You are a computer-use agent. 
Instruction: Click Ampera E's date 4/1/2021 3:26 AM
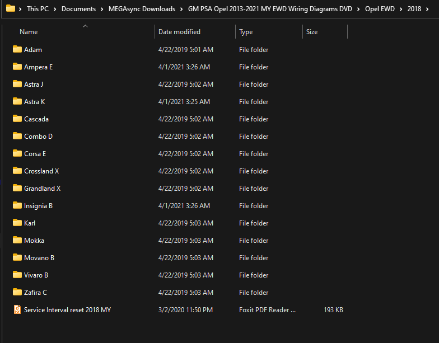[184, 67]
